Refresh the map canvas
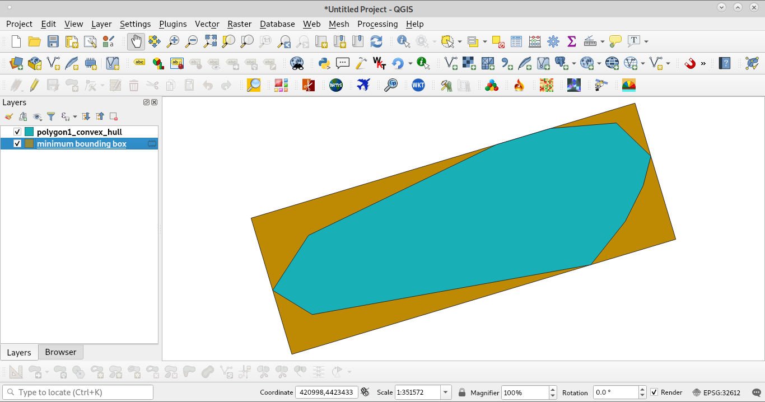The width and height of the screenshot is (765, 402). coord(376,41)
